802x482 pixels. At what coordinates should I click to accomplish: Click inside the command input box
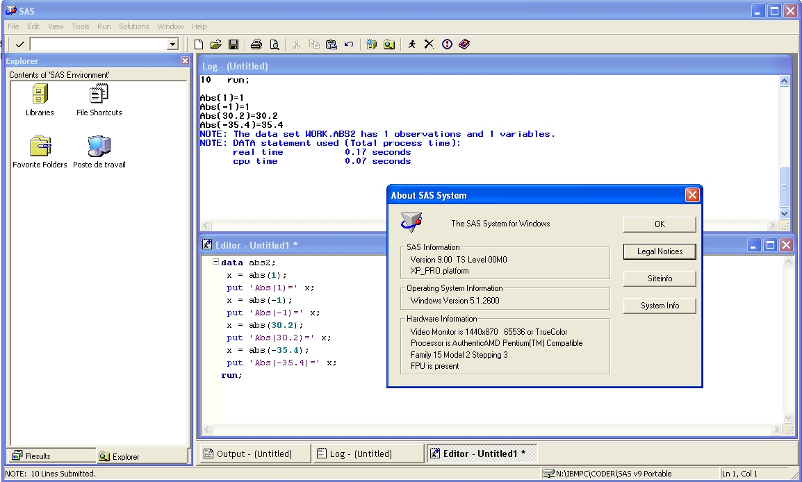click(x=97, y=44)
